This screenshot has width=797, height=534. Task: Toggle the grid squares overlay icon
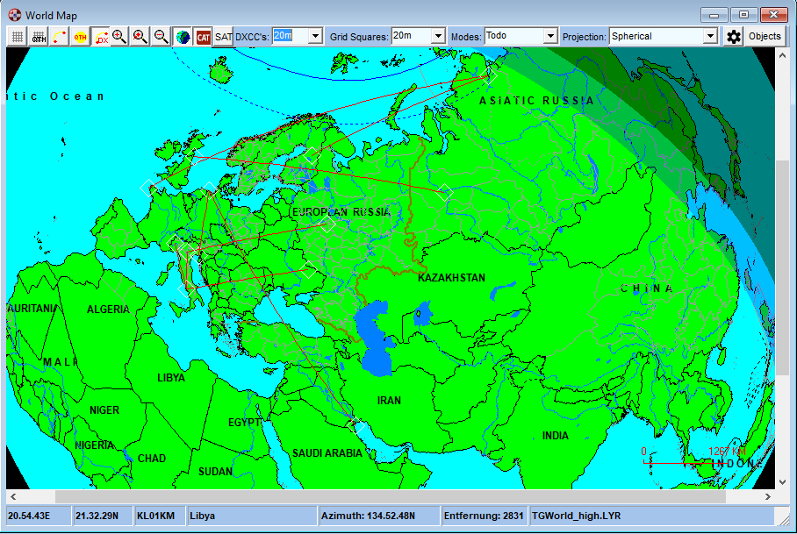point(18,36)
